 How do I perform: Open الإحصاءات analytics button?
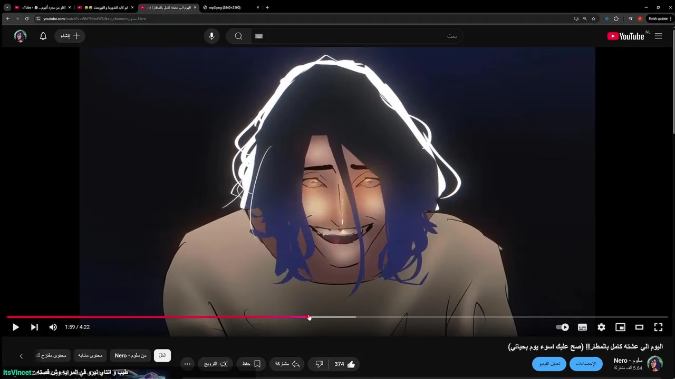pyautogui.click(x=586, y=364)
